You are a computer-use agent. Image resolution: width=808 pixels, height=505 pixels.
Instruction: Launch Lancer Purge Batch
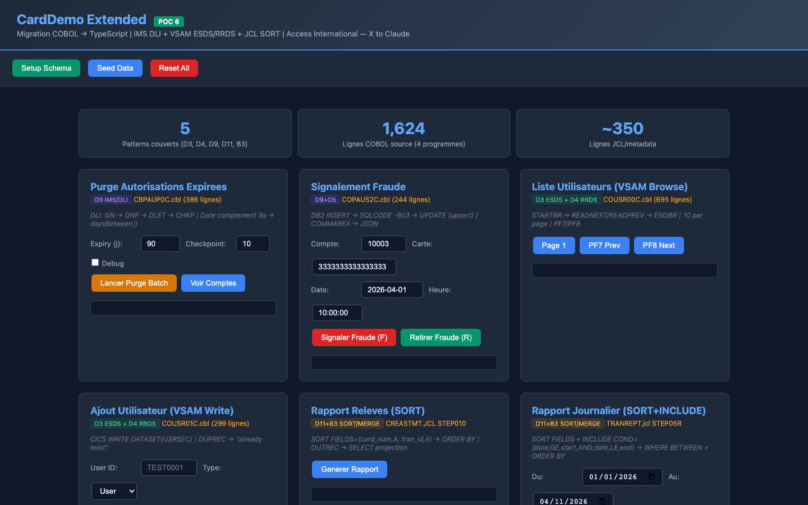tap(134, 283)
